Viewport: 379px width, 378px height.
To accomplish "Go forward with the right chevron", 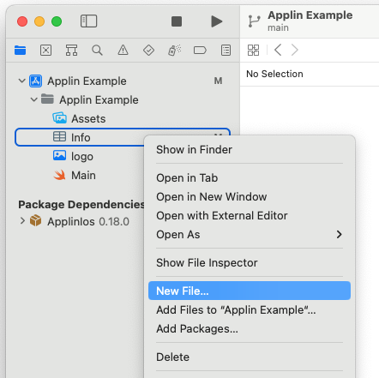I will (294, 51).
